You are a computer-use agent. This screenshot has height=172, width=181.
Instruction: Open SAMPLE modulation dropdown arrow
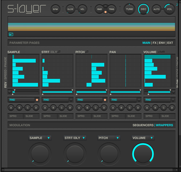pyautogui.click(x=48, y=138)
